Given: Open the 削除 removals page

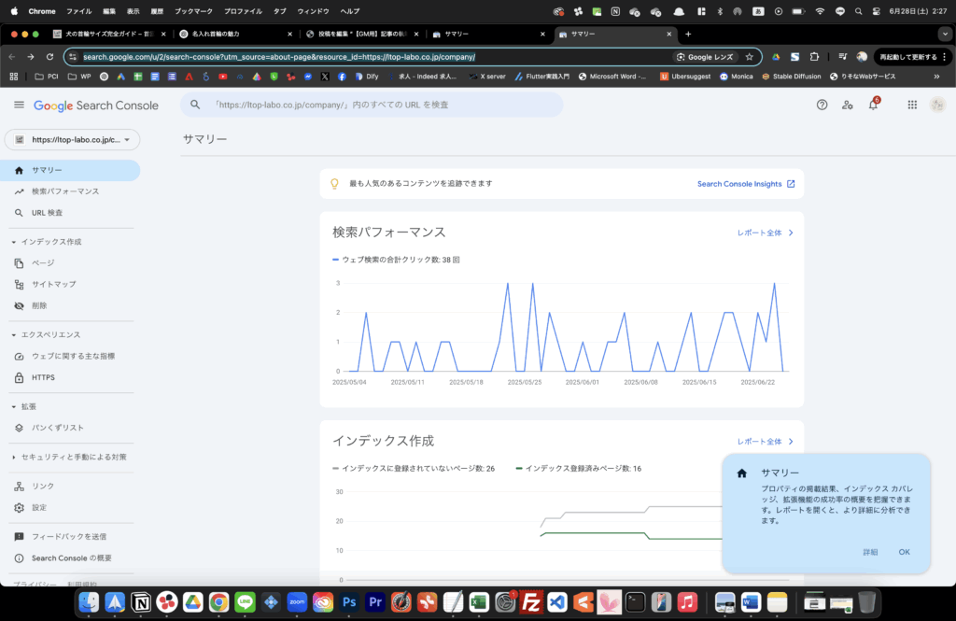Looking at the screenshot, I should 39,305.
